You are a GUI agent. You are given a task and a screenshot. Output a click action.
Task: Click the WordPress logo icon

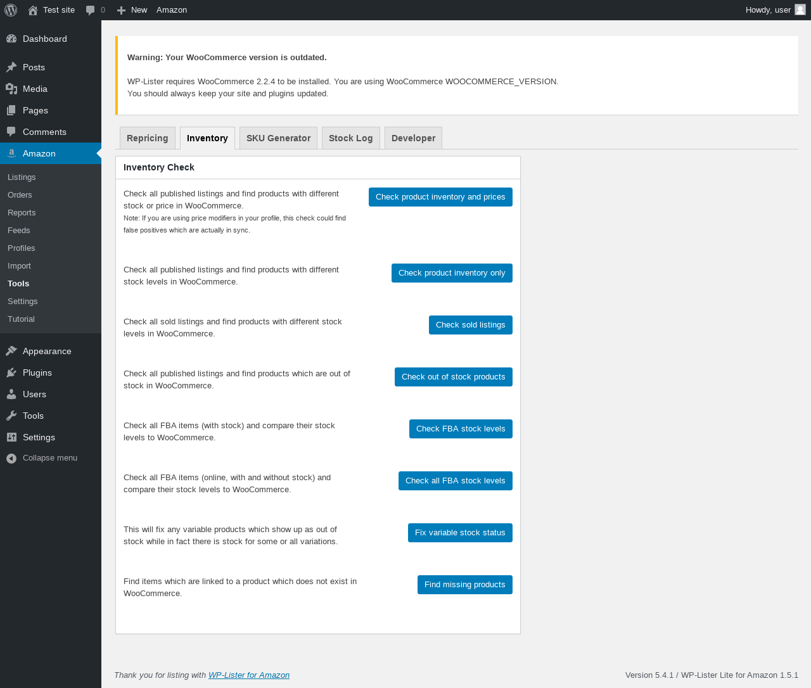pyautogui.click(x=11, y=10)
